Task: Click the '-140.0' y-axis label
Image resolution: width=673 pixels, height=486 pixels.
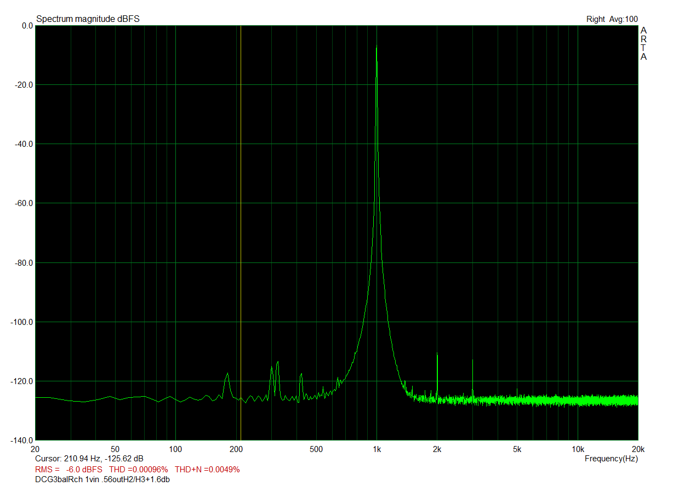Action: [22, 441]
